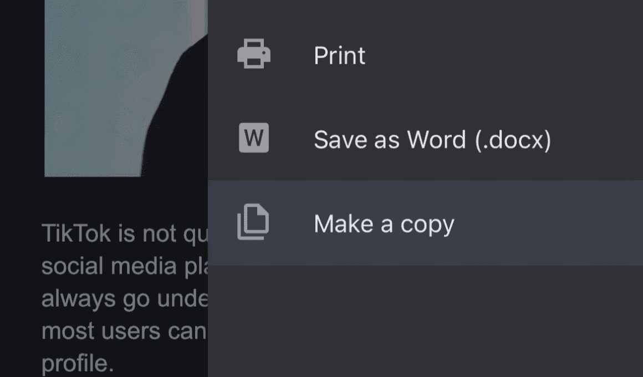
Task: Click the dimmed margin left of the image
Action: [x=22, y=88]
